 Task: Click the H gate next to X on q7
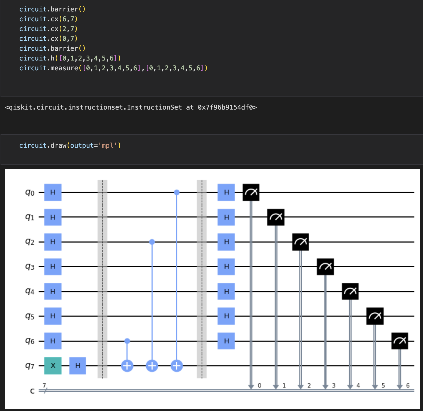pyautogui.click(x=78, y=365)
